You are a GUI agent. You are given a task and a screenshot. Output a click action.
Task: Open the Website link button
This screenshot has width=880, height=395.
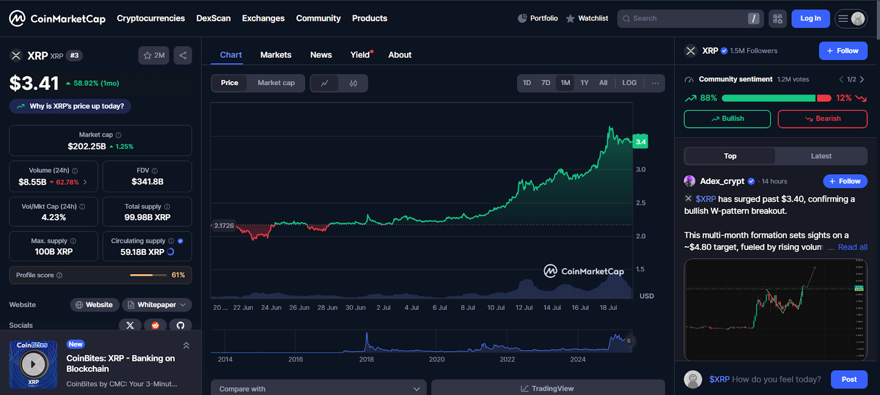pos(94,305)
